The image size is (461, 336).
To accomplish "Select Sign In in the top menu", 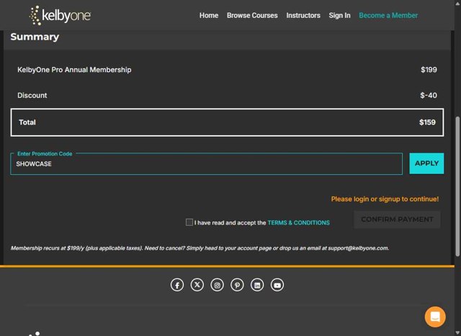I will tap(339, 15).
